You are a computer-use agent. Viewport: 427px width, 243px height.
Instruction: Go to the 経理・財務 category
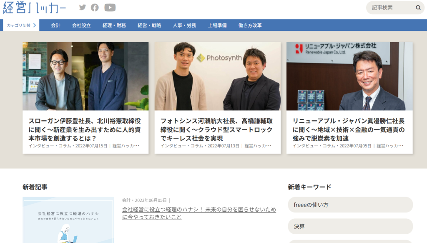click(x=114, y=25)
